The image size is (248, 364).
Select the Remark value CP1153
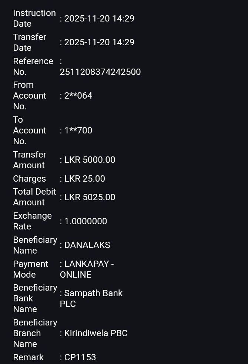pos(80,357)
